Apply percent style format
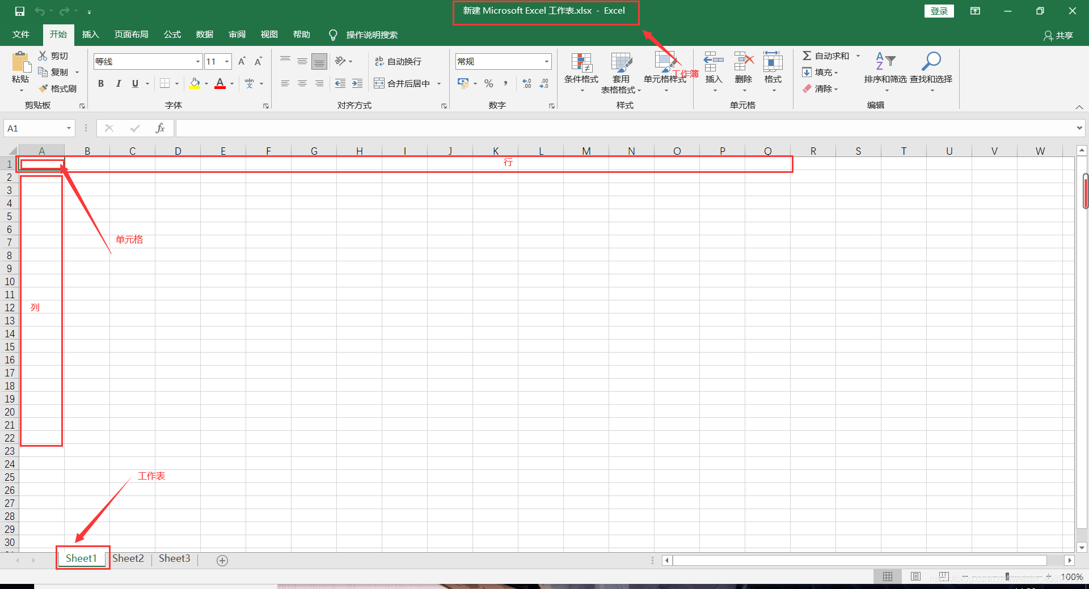This screenshot has height=589, width=1089. point(488,83)
